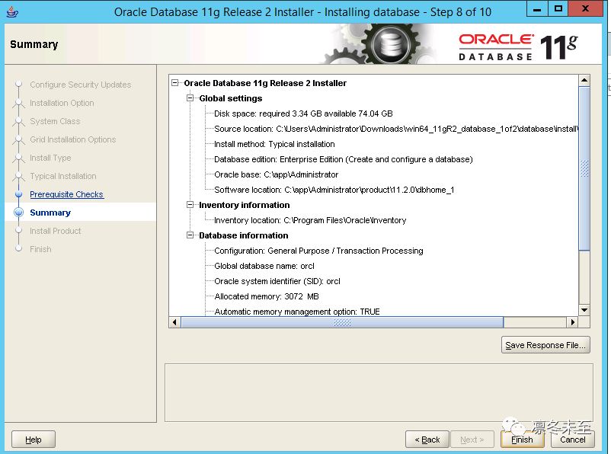Click the Java icon in title bar
This screenshot has width=611, height=454.
point(12,11)
